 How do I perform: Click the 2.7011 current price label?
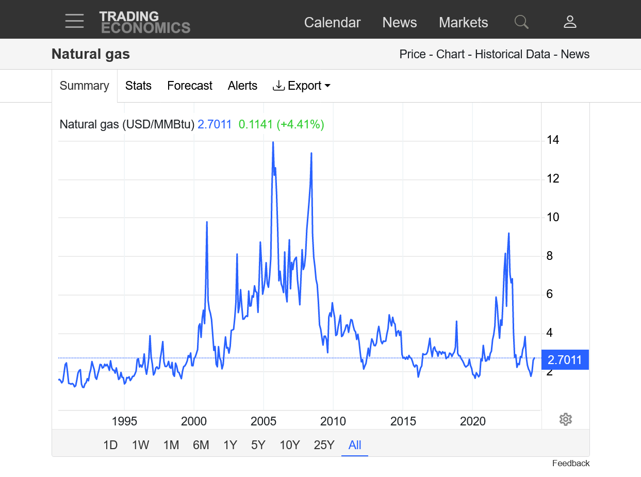click(565, 360)
